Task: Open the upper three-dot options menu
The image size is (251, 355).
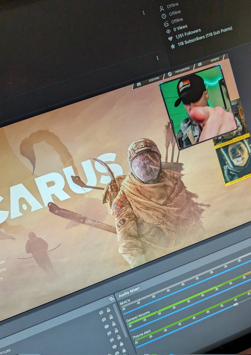Action: [144, 13]
